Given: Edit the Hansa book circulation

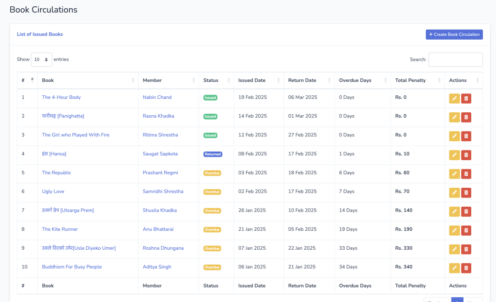Looking at the screenshot, I should coord(454,155).
